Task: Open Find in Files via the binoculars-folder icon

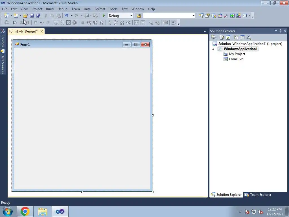Action: 139,16
